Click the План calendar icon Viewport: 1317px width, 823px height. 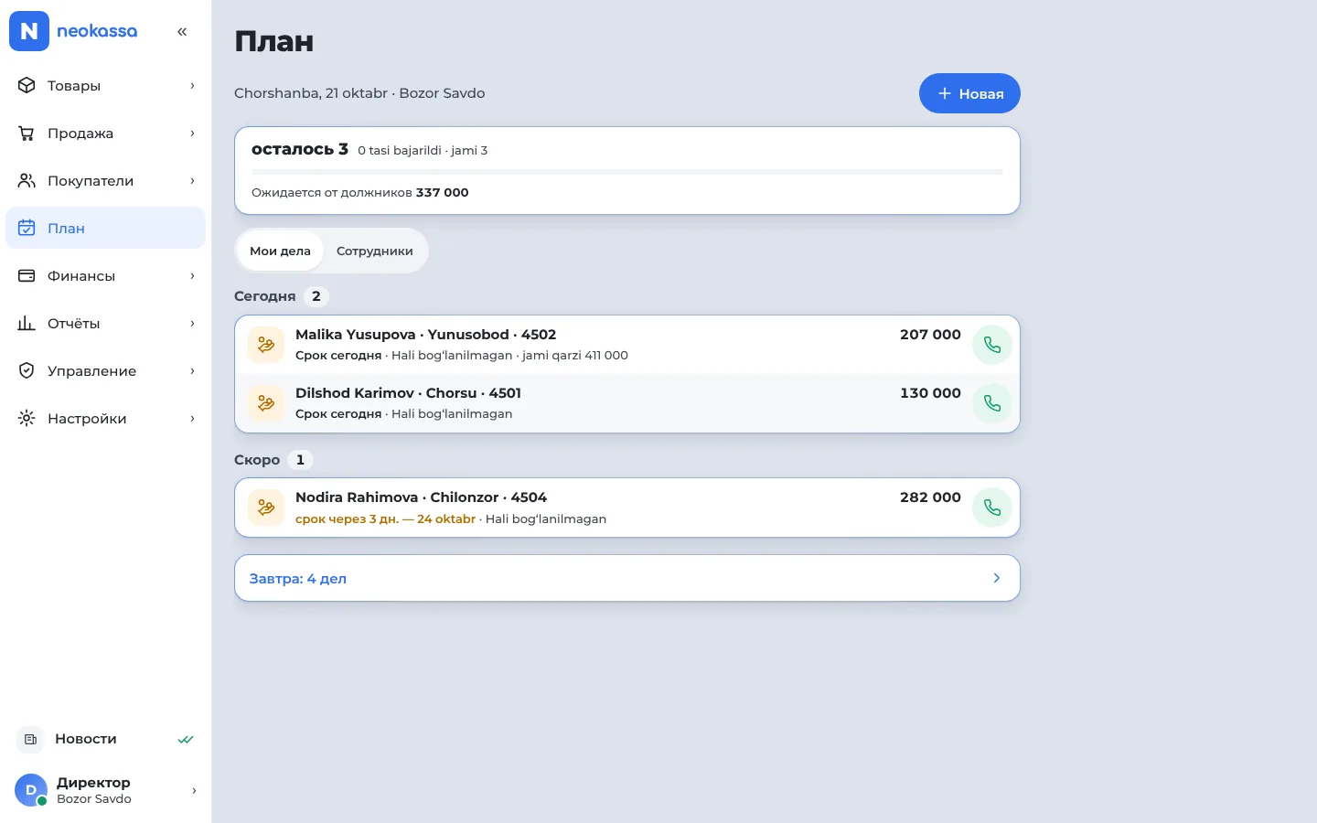(x=27, y=229)
